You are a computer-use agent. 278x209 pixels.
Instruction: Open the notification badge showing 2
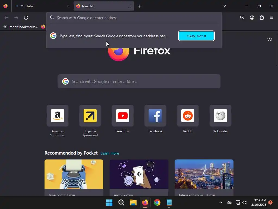tap(270, 202)
